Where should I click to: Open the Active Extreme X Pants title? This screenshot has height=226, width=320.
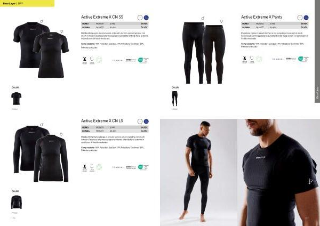[262, 17]
